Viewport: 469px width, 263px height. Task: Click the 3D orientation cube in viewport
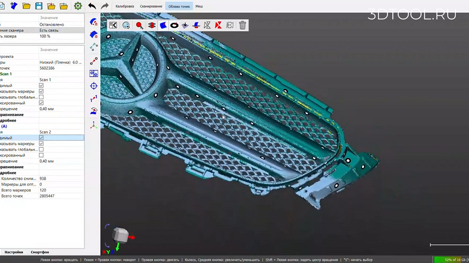120,235
